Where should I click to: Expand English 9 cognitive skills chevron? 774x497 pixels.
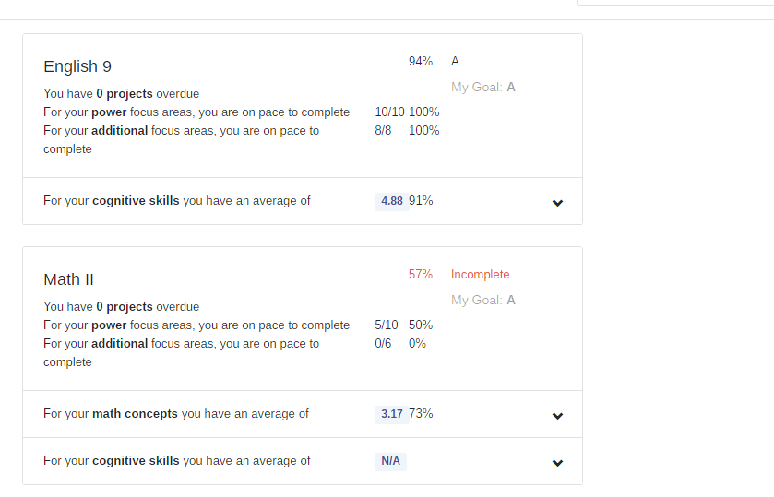point(557,203)
